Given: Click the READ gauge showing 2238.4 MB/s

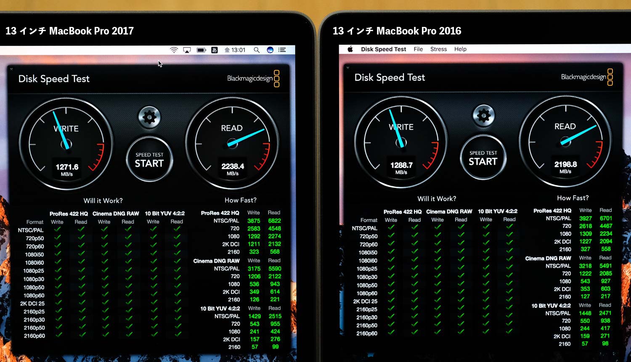Looking at the screenshot, I should click(x=232, y=143).
